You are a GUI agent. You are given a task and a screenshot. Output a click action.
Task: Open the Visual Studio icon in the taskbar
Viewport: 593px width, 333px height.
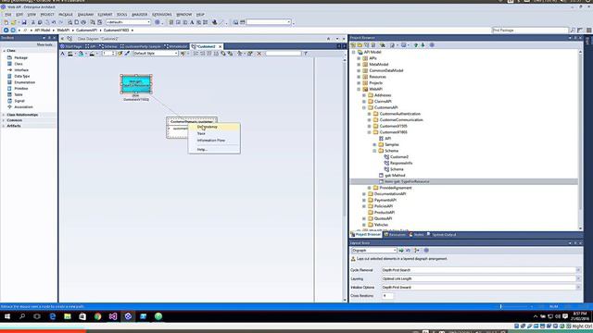point(113,316)
